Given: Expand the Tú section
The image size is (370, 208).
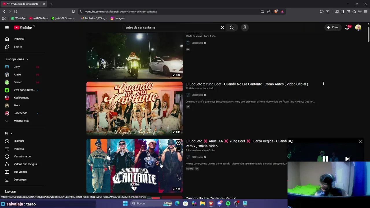Looking at the screenshot, I should [x=8, y=133].
